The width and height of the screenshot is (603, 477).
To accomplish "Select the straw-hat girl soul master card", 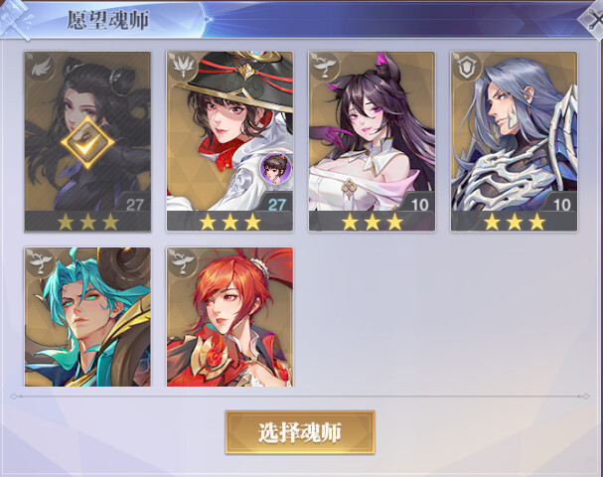I will tap(229, 141).
